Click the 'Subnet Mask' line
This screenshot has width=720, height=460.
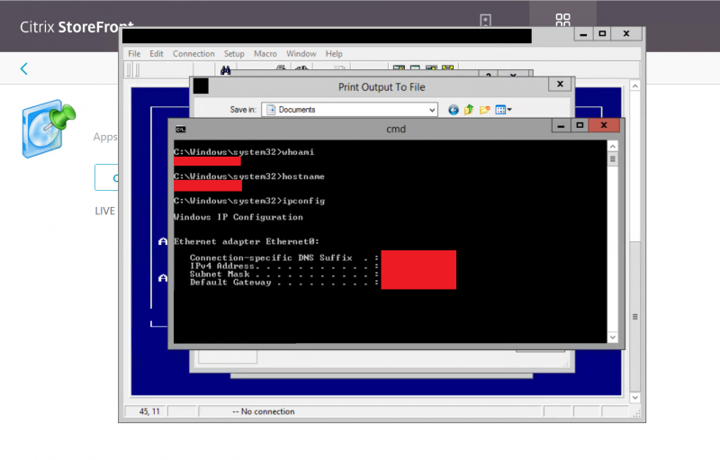284,274
